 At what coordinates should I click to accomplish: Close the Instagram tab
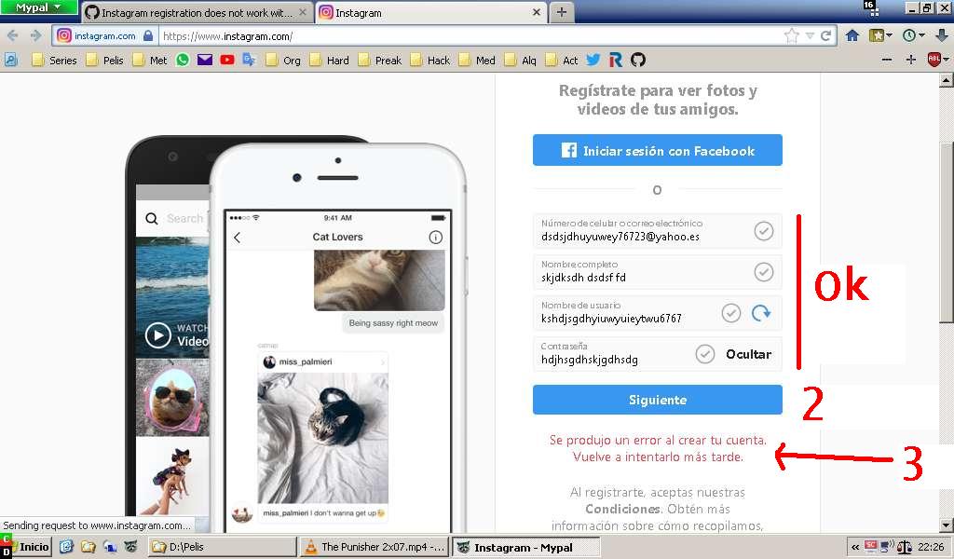[x=536, y=12]
